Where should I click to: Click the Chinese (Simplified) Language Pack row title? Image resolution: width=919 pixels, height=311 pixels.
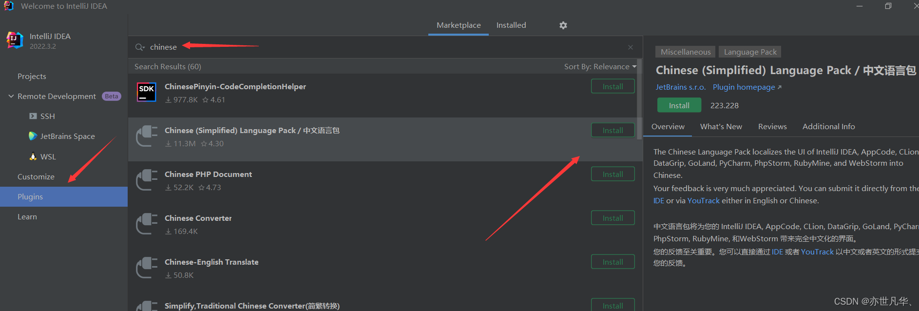tap(252, 131)
